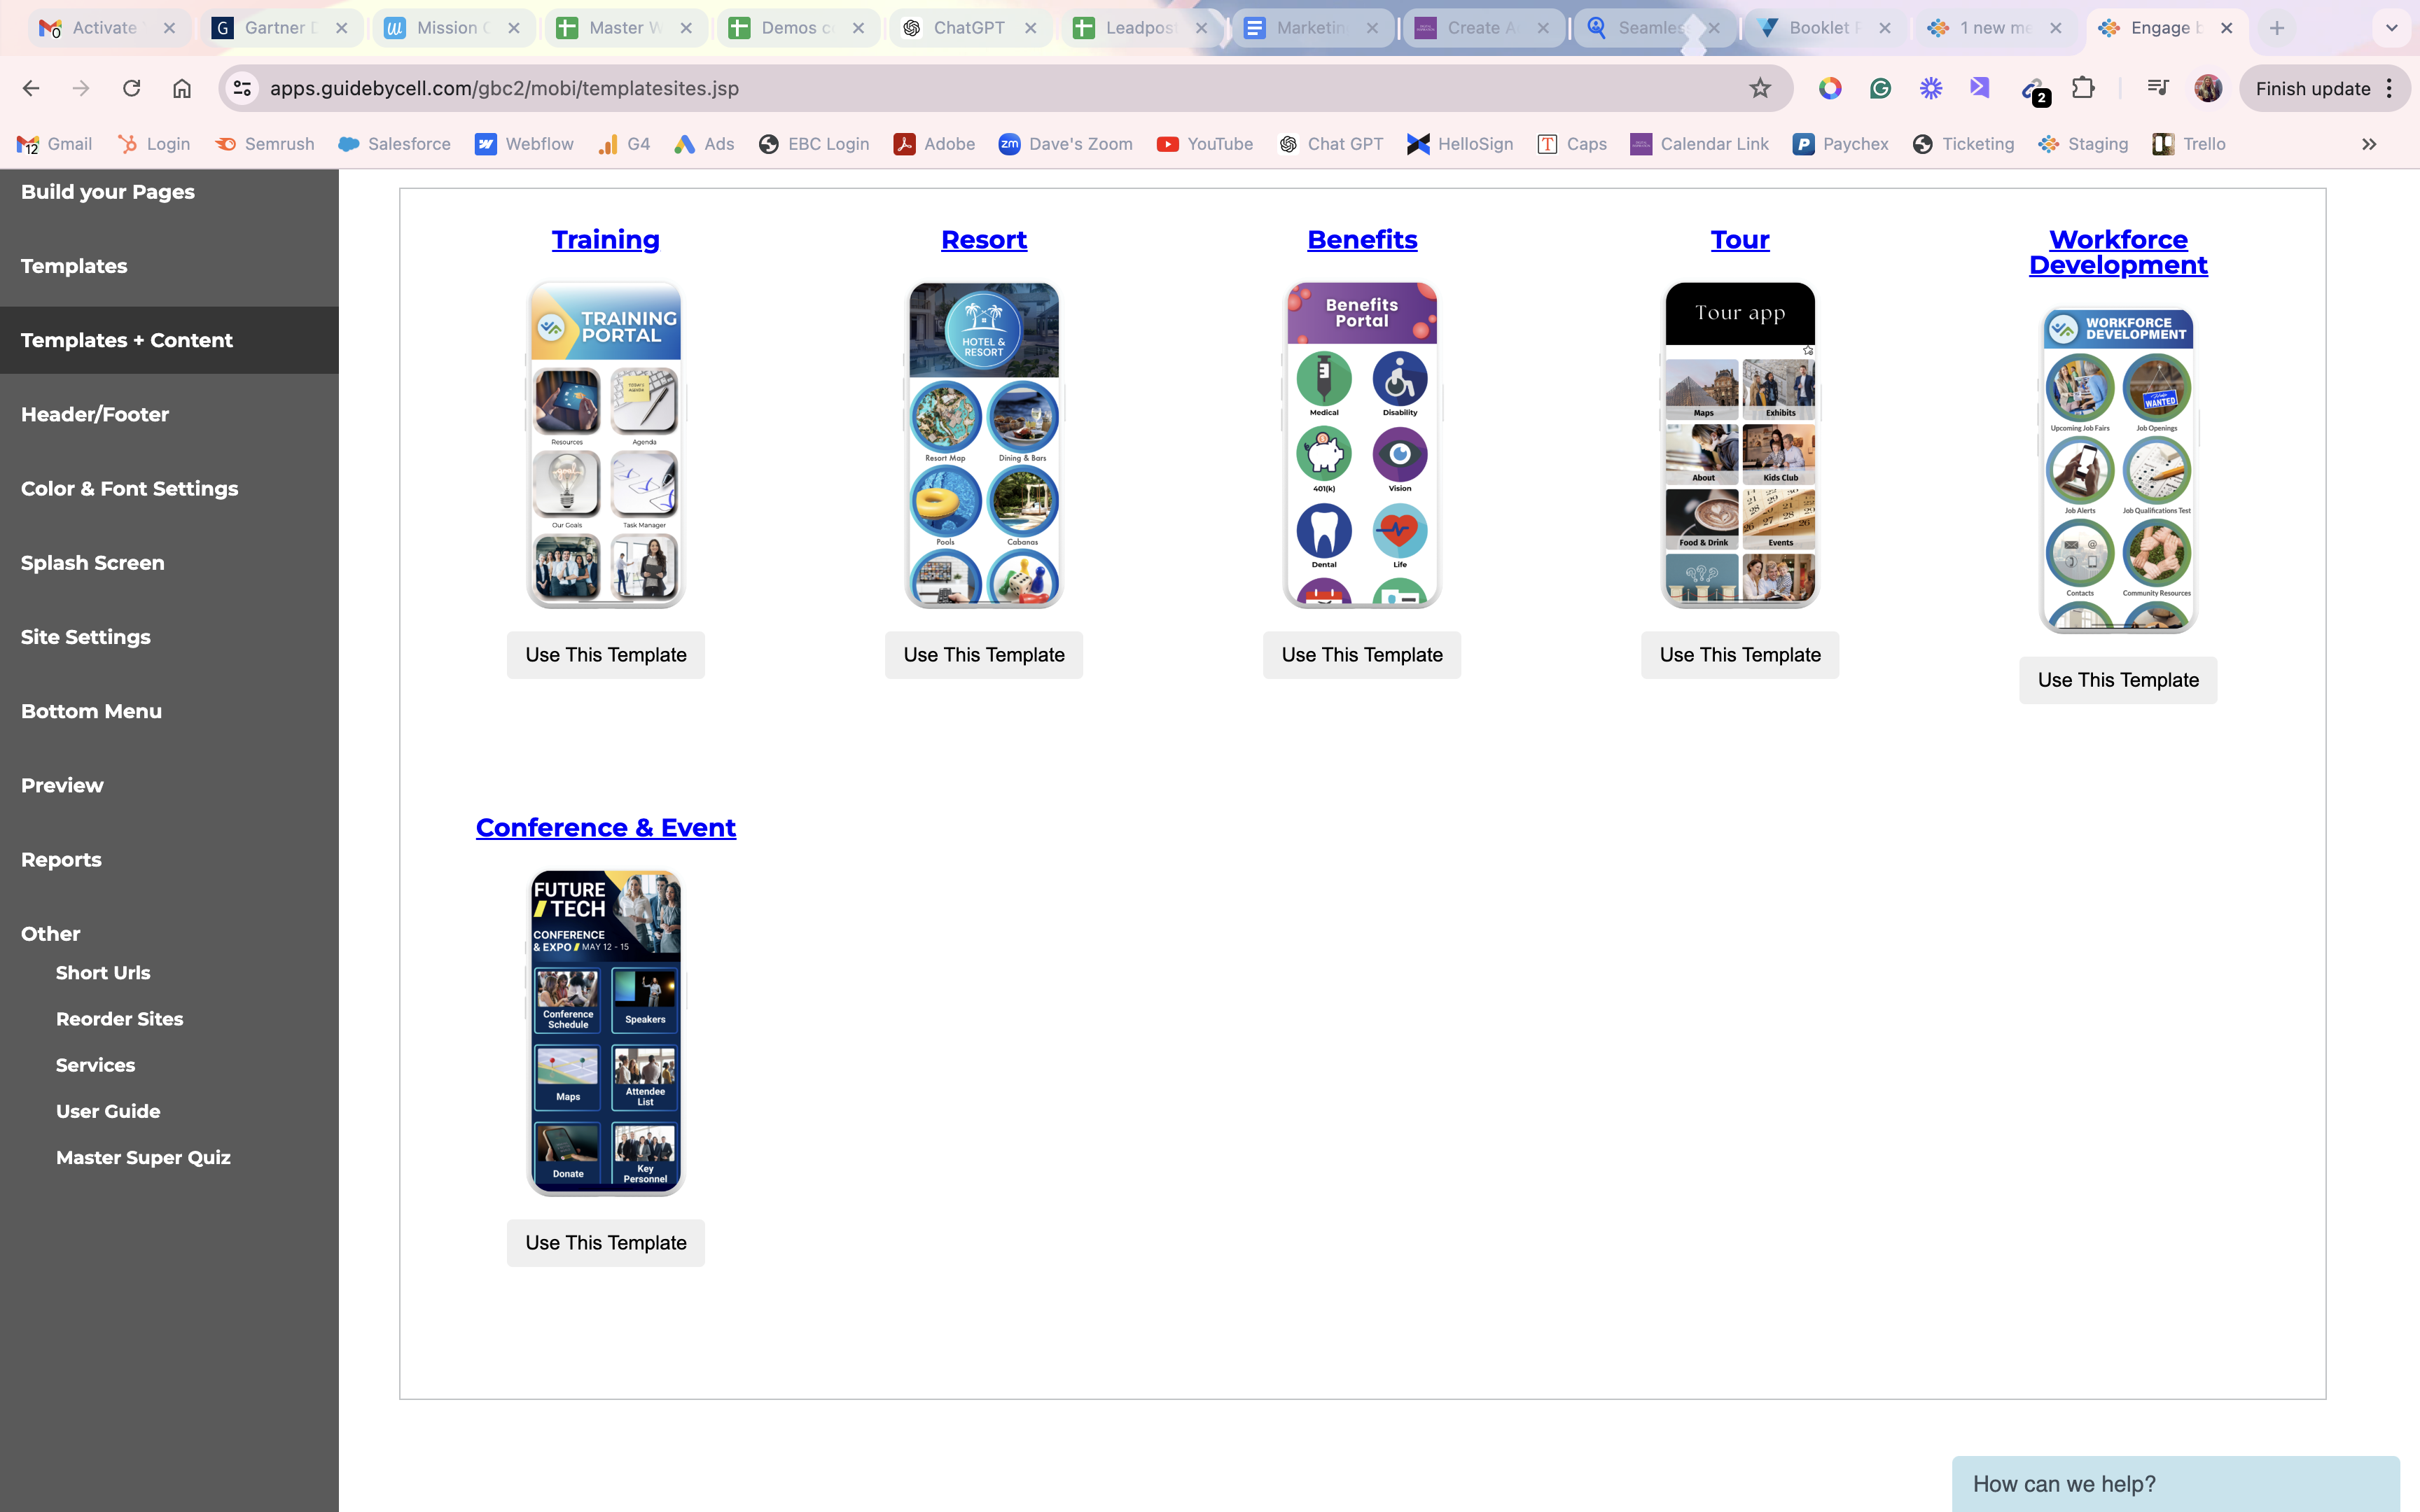This screenshot has height=1512, width=2420.
Task: Click the Grammarly extension icon
Action: pos(1880,88)
